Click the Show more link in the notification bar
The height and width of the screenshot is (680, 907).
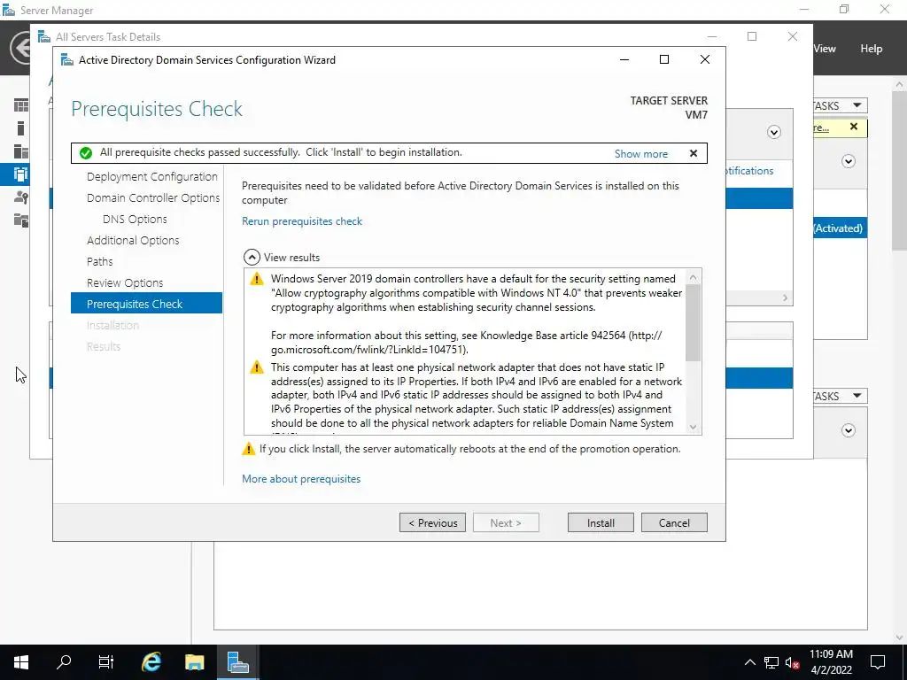(641, 154)
